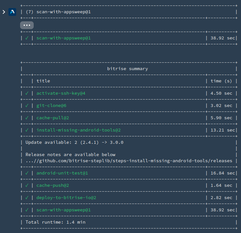Click the 'Total runtime: 1.4 min' line
Viewport: 241px width, 233px height.
pyautogui.click(x=55, y=222)
